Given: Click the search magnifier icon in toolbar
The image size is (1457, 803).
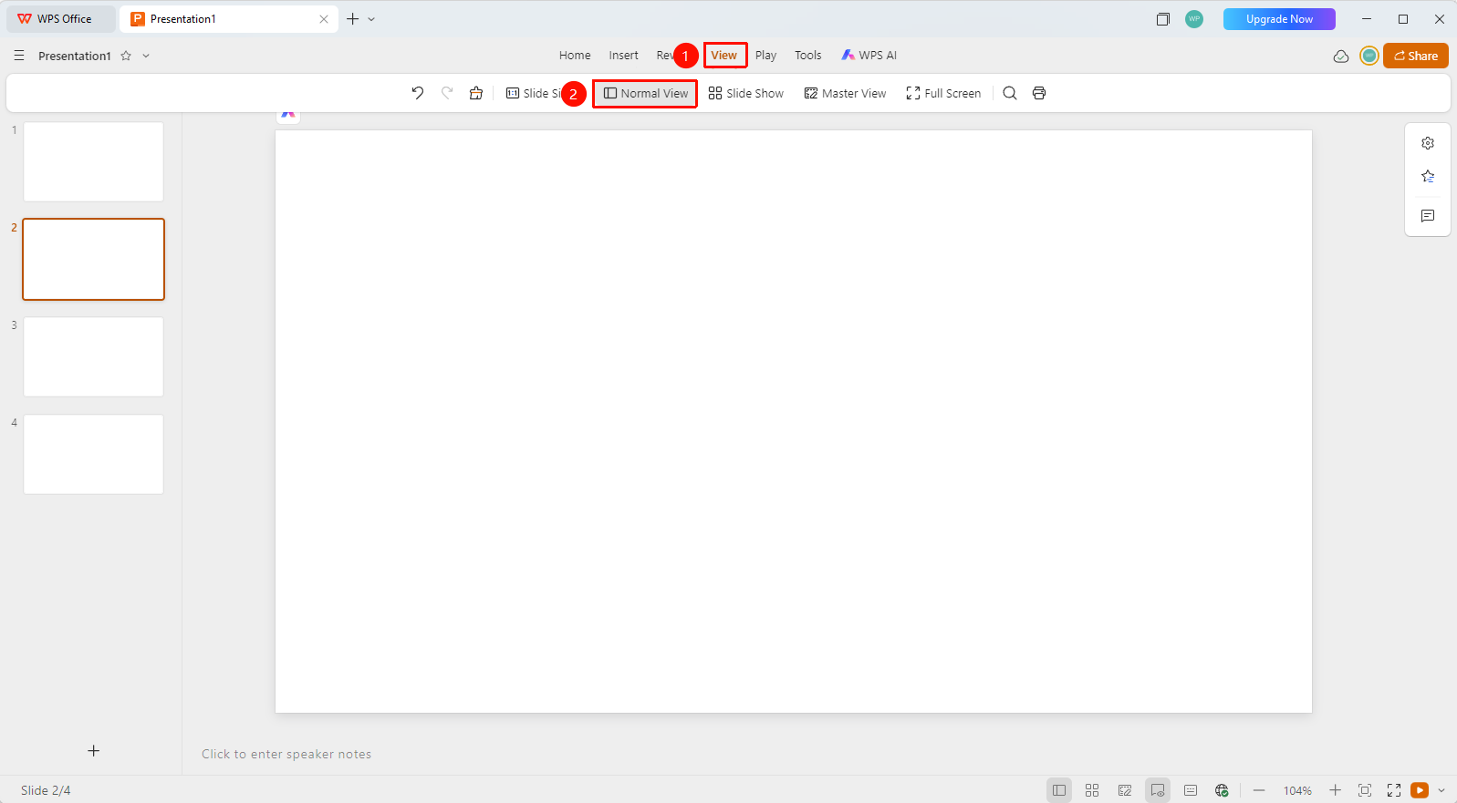Looking at the screenshot, I should click(1010, 93).
